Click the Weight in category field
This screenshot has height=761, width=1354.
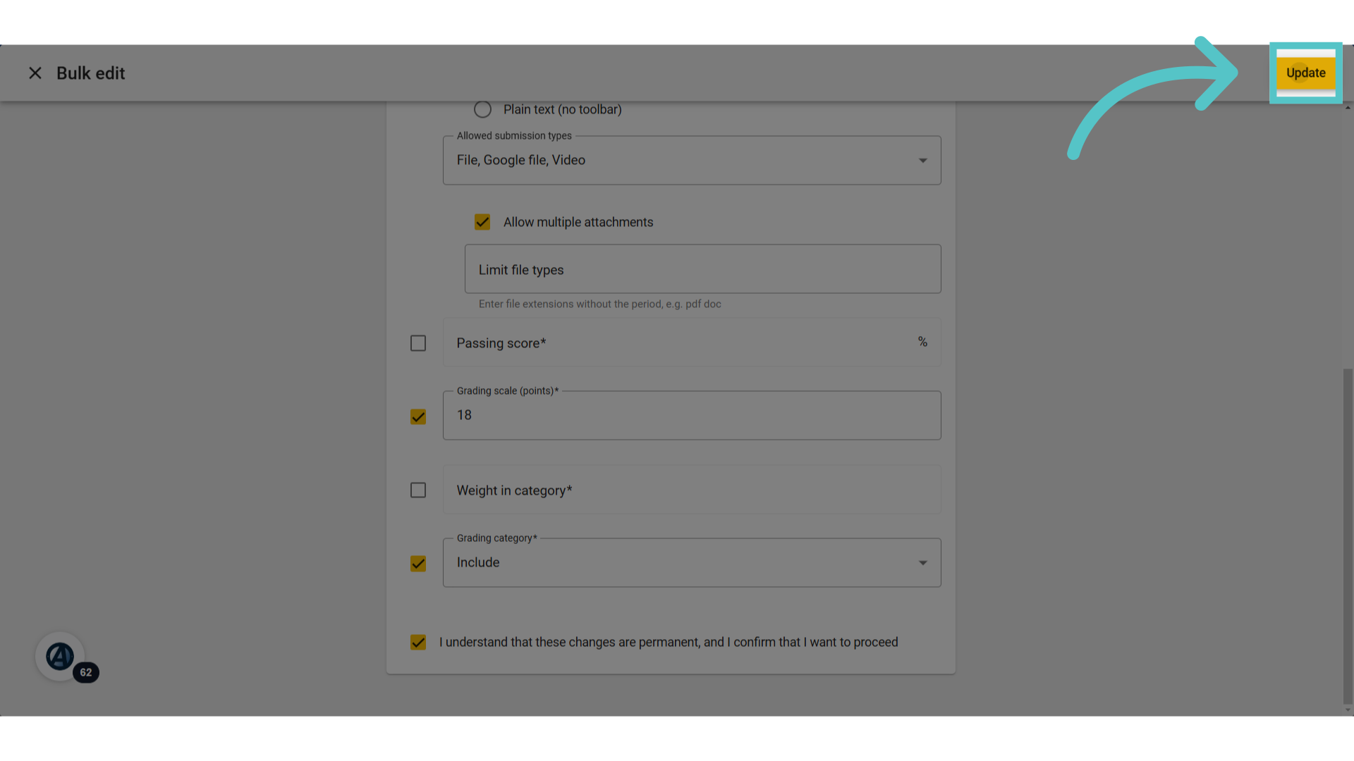pyautogui.click(x=692, y=490)
